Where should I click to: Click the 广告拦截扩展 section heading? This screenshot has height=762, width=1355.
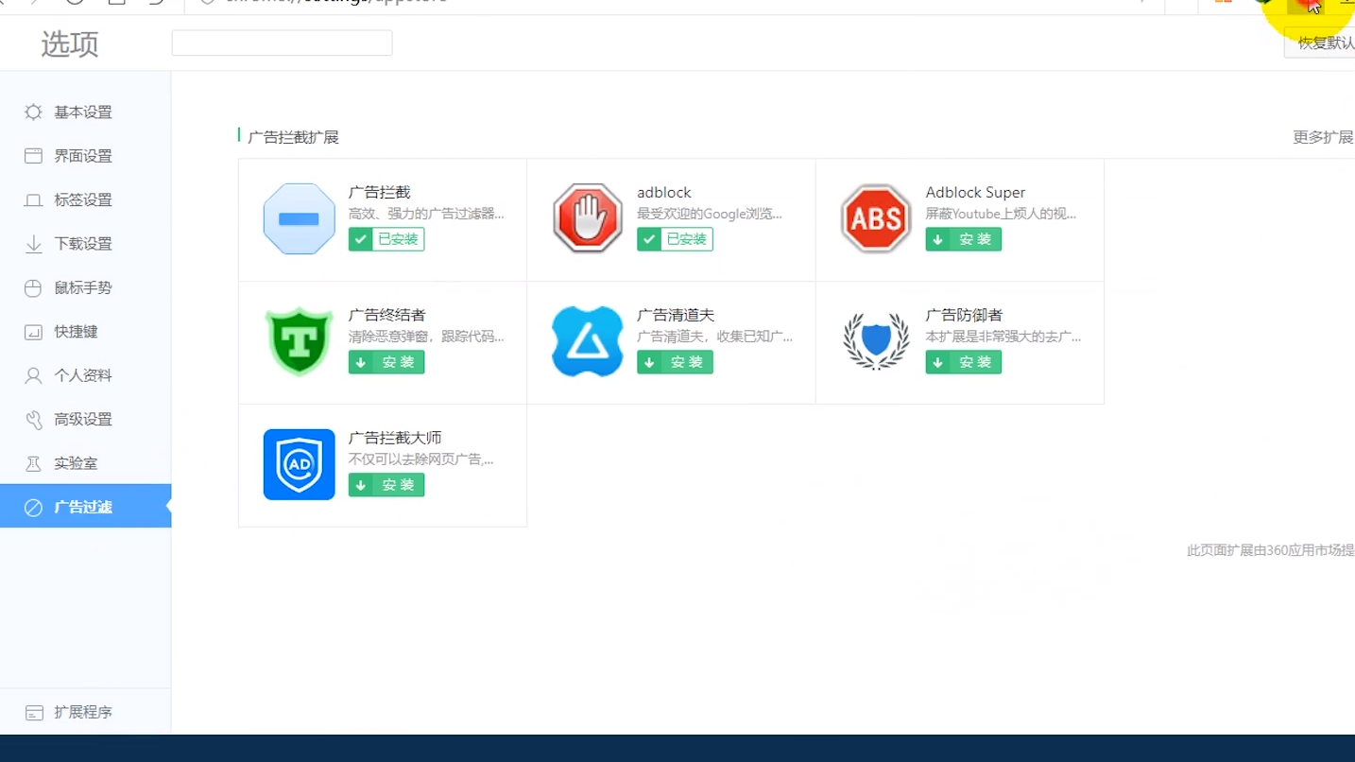293,137
